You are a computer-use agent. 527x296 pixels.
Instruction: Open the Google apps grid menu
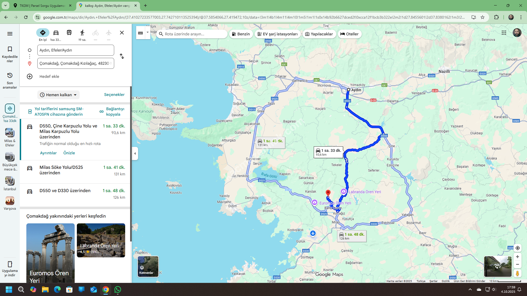tap(504, 33)
